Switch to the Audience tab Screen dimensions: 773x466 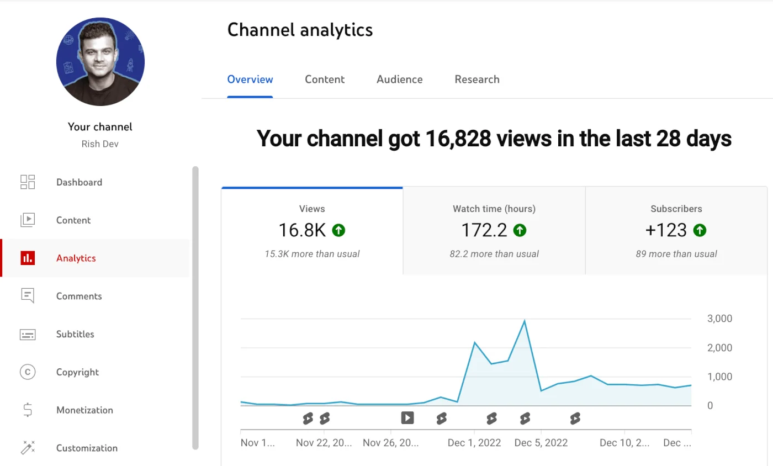399,80
